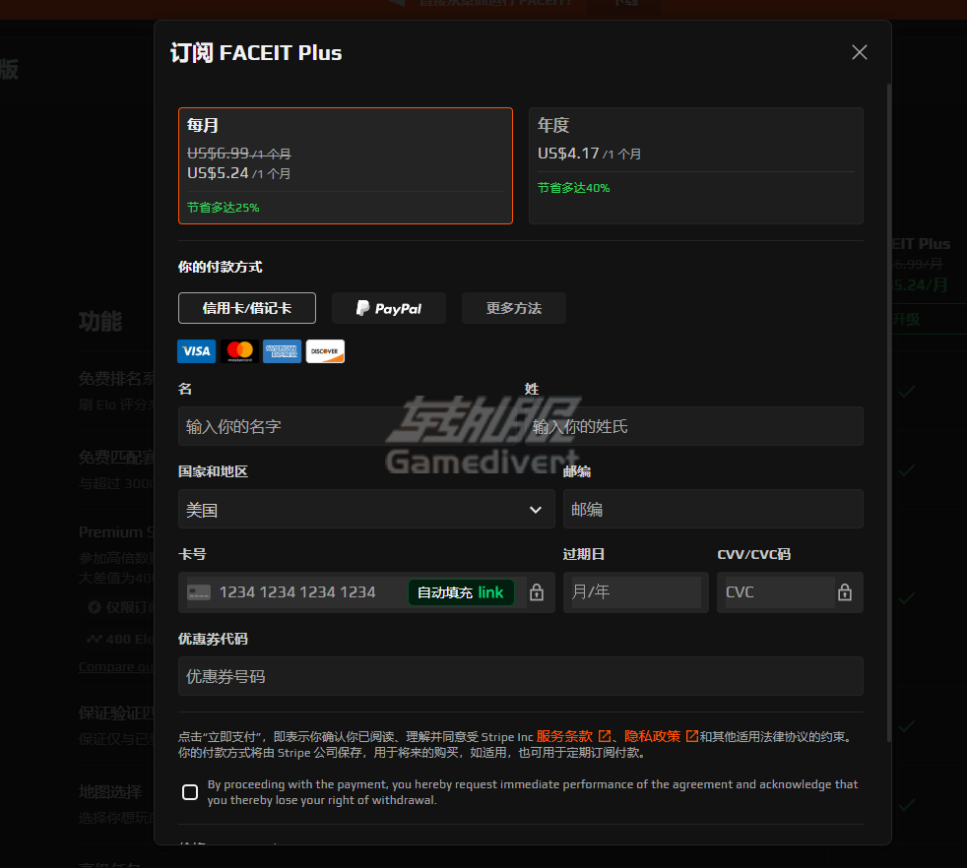
Task: Click the 优惠券号码 coupon input field
Action: point(519,676)
